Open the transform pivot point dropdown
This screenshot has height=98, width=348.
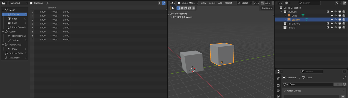(x=257, y=3)
